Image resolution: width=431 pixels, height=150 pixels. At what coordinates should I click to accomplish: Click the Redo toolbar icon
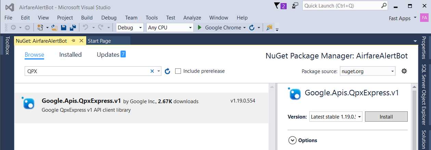[101, 28]
